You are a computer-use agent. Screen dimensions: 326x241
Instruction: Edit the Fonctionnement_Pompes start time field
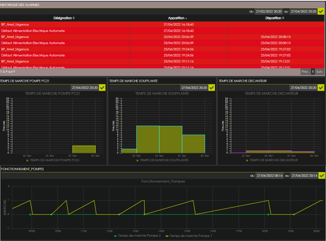point(269,175)
